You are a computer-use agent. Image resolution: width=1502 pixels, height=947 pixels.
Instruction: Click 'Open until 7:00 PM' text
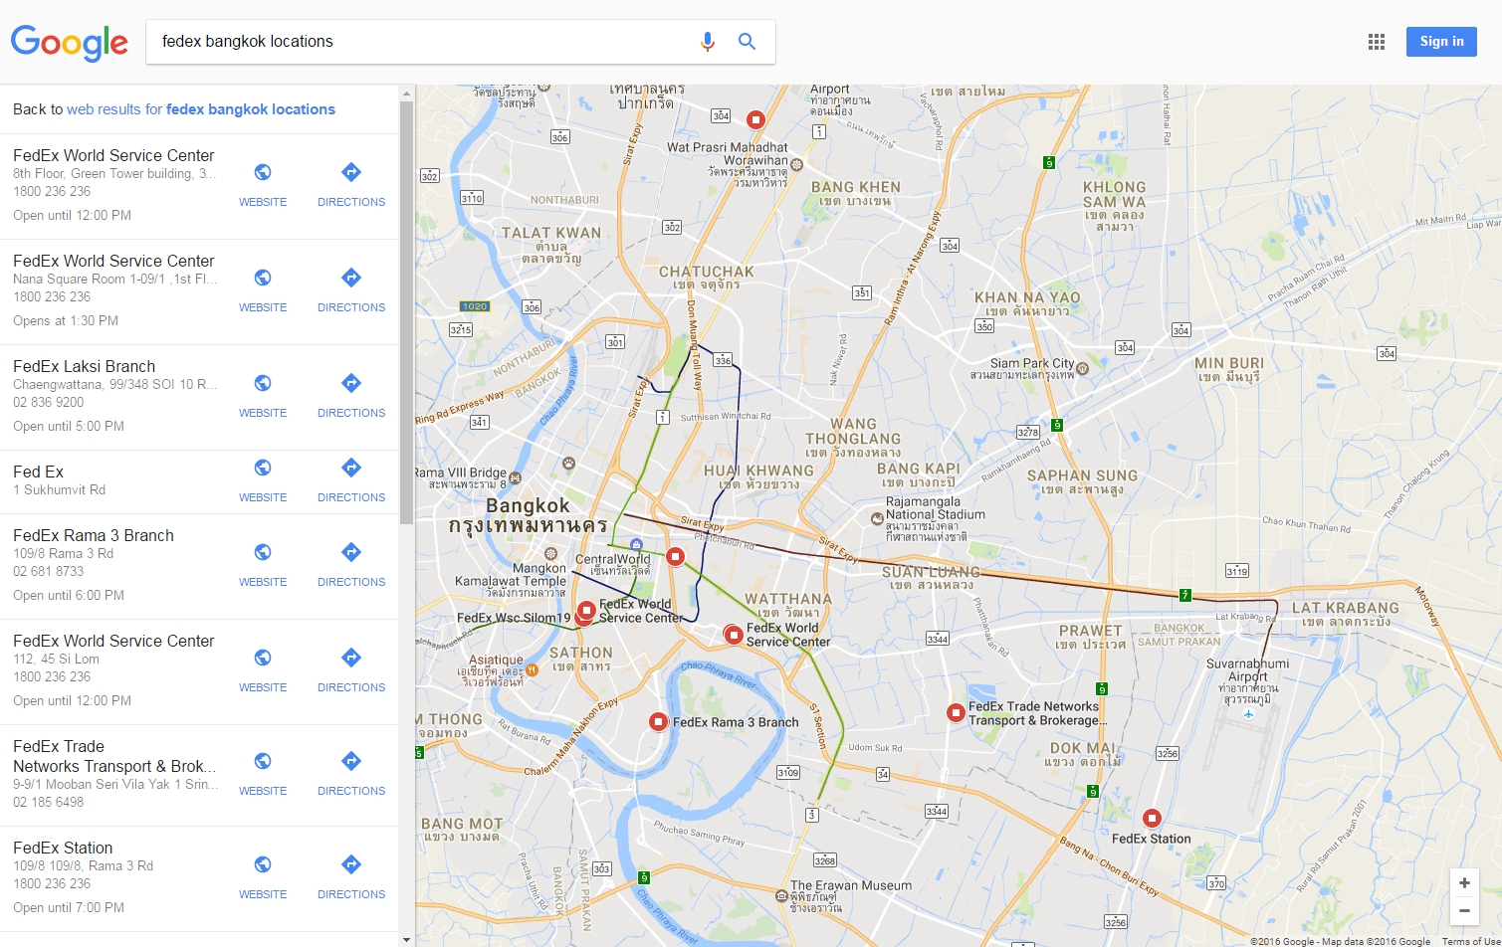[x=69, y=907]
